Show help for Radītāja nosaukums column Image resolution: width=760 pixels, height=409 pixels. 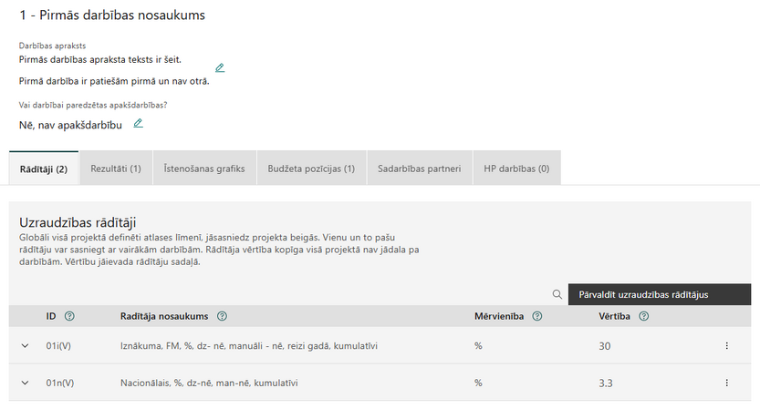pyautogui.click(x=222, y=316)
